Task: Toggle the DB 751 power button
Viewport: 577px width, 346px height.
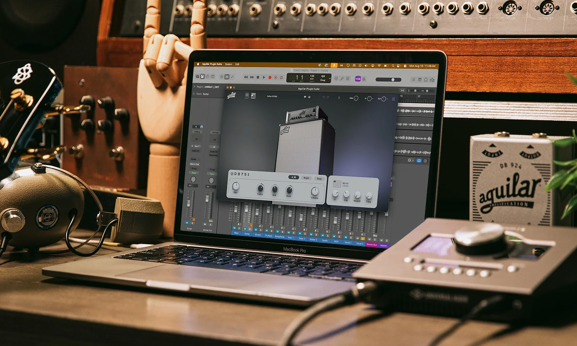Action: point(232,174)
